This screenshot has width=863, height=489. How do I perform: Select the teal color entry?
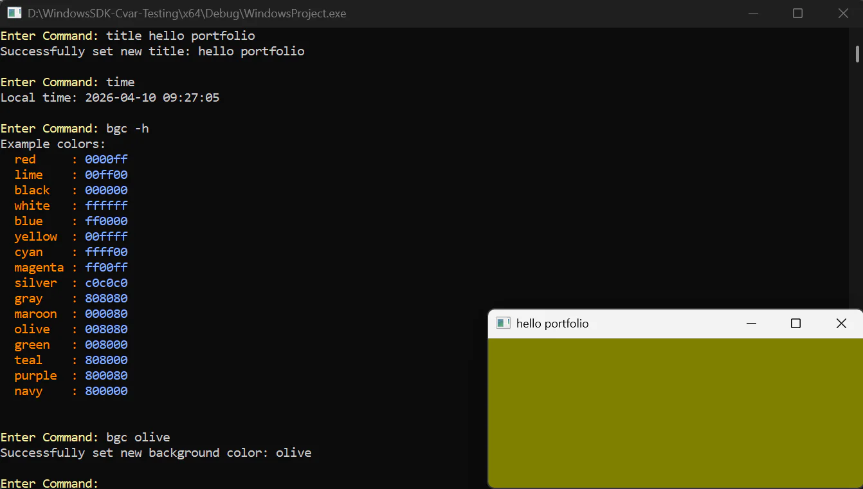coord(28,360)
